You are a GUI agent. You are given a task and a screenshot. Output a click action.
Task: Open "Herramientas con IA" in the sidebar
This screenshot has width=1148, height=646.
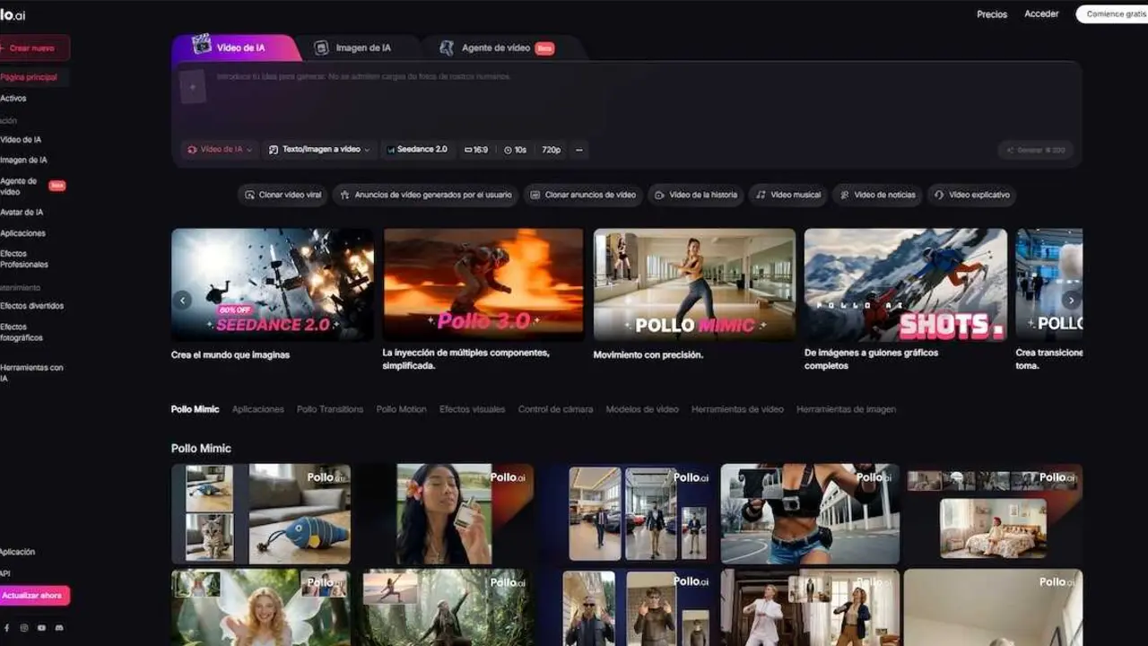tap(27, 372)
